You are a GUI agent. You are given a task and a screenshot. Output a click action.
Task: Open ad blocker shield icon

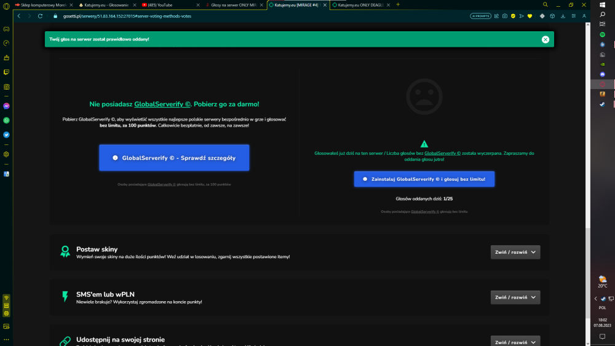pyautogui.click(x=513, y=16)
